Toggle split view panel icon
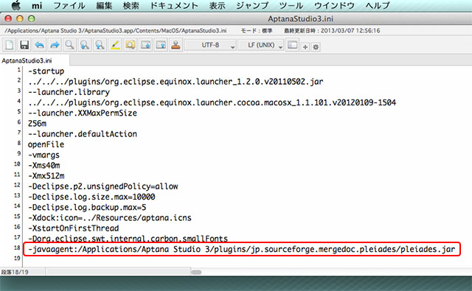 click(x=292, y=45)
